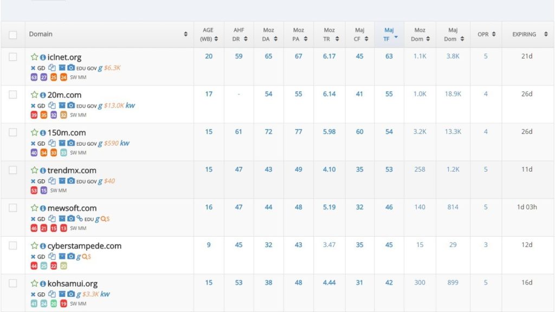
Task: Favorite iclnet.org with the star icon
Action: coord(34,57)
